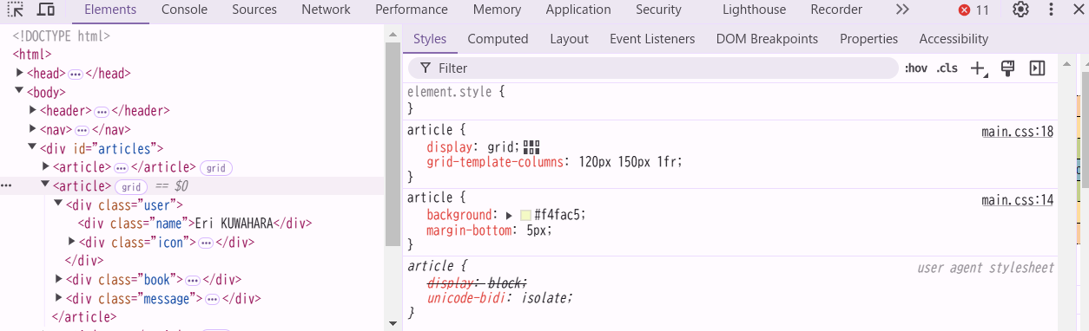The width and height of the screenshot is (1089, 331).
Task: Open the Properties tab
Action: pos(868,39)
